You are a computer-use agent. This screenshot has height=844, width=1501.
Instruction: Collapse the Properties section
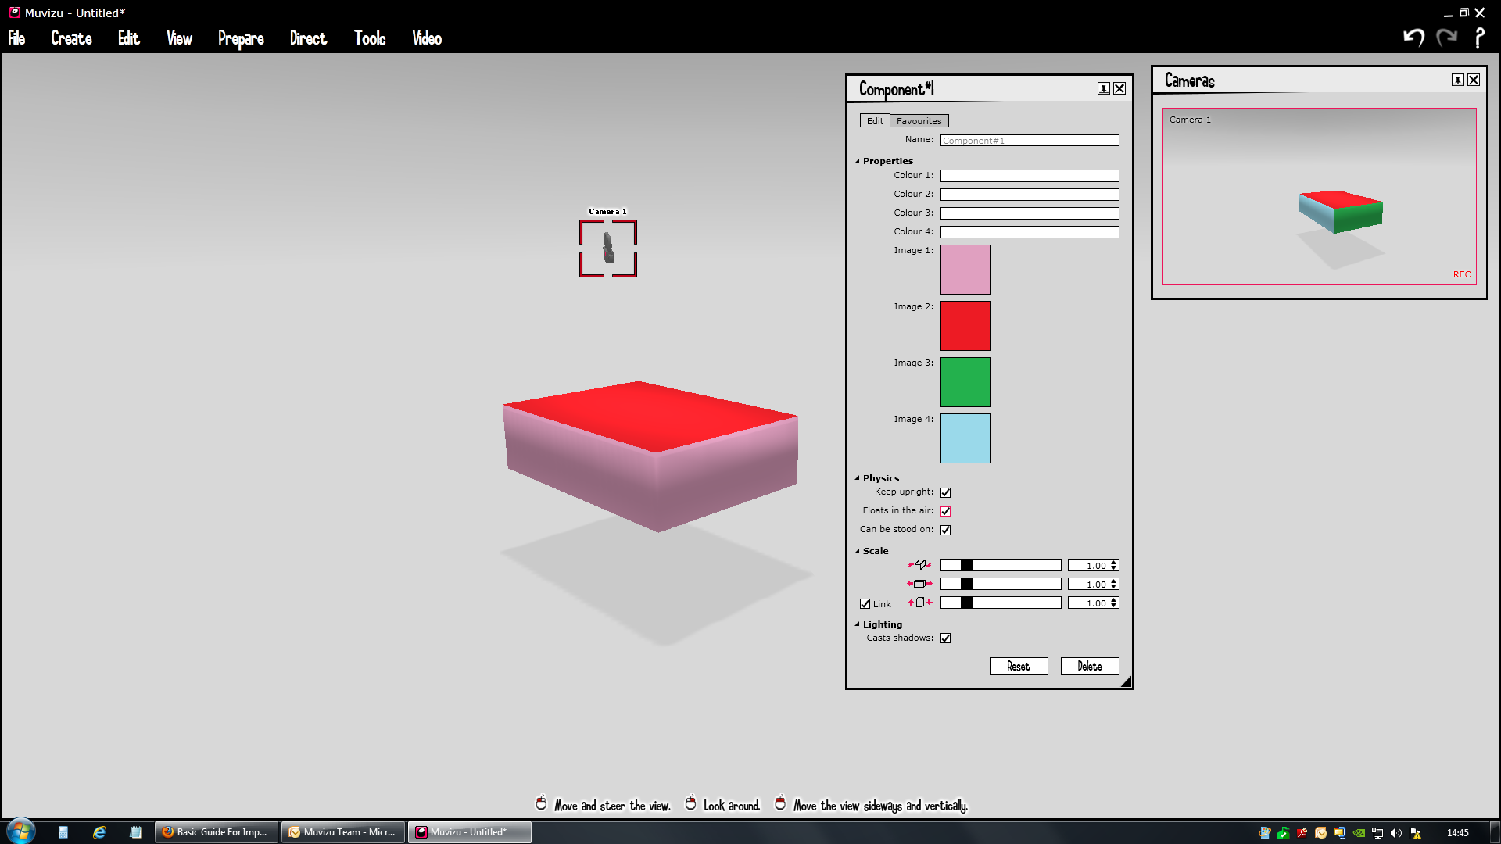pos(857,162)
